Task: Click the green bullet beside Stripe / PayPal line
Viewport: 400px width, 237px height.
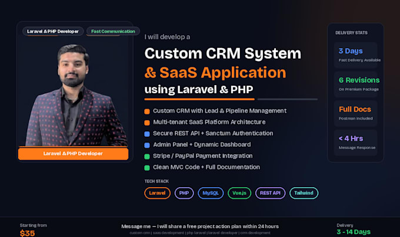Action: [x=147, y=157]
